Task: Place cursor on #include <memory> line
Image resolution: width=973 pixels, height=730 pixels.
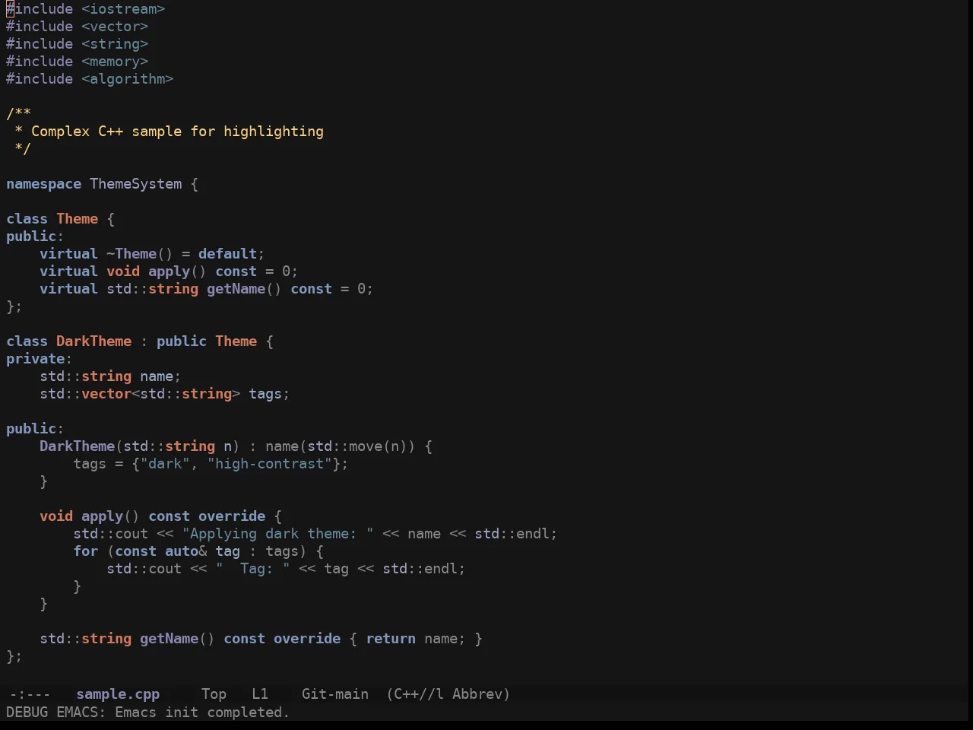Action: pos(78,62)
